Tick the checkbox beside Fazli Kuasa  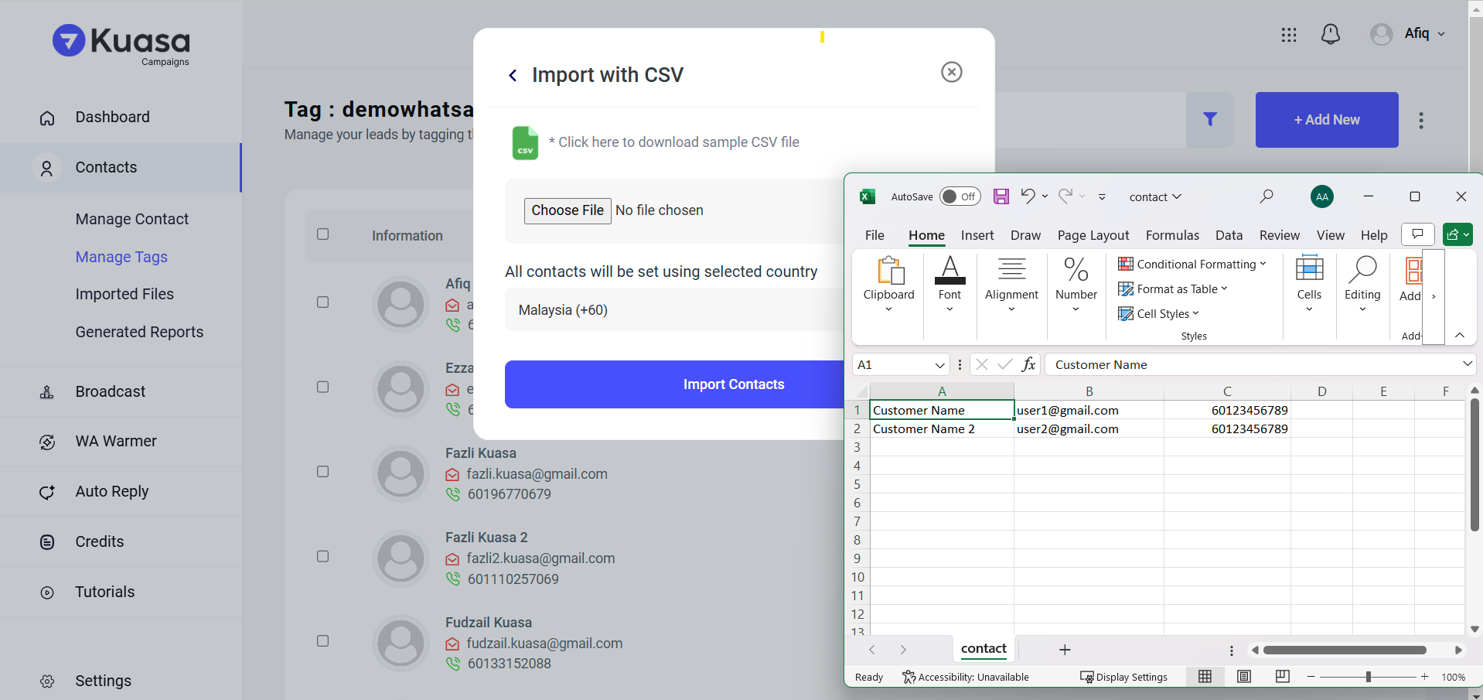pyautogui.click(x=323, y=472)
